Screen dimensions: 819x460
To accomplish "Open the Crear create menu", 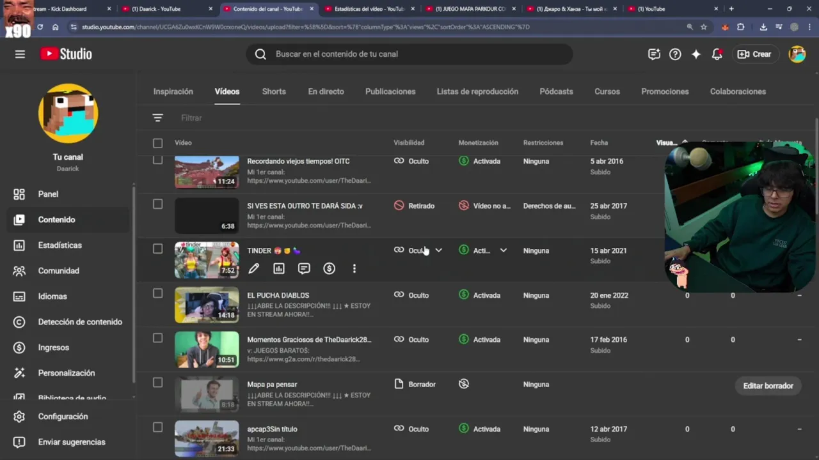I will click(755, 54).
